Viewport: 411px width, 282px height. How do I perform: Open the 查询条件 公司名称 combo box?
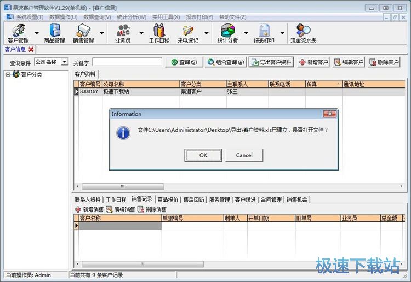(52, 62)
